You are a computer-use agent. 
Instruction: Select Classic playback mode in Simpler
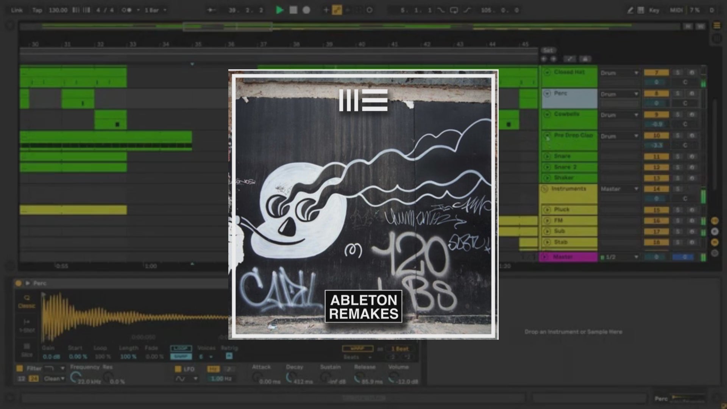[x=27, y=302]
